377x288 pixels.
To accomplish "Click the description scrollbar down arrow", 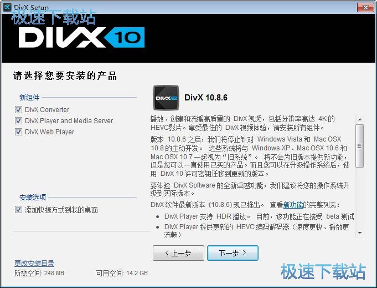I will [x=360, y=233].
